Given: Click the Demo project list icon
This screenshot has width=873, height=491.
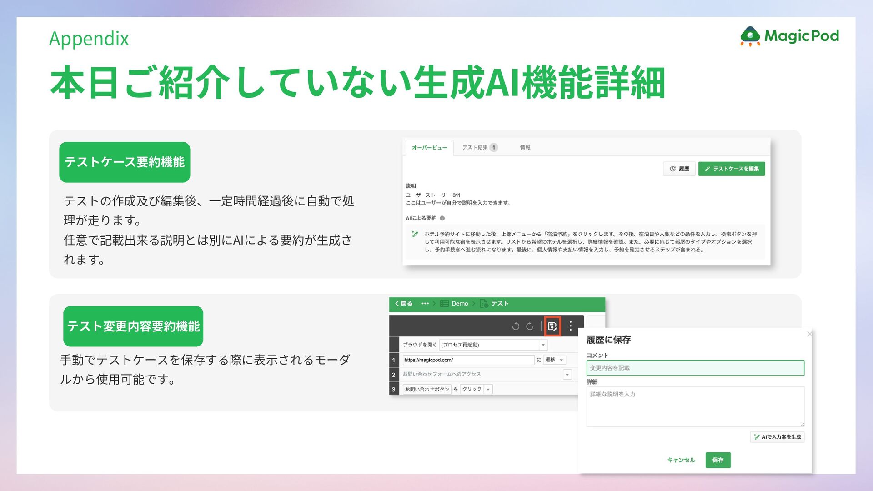Looking at the screenshot, I should 444,303.
